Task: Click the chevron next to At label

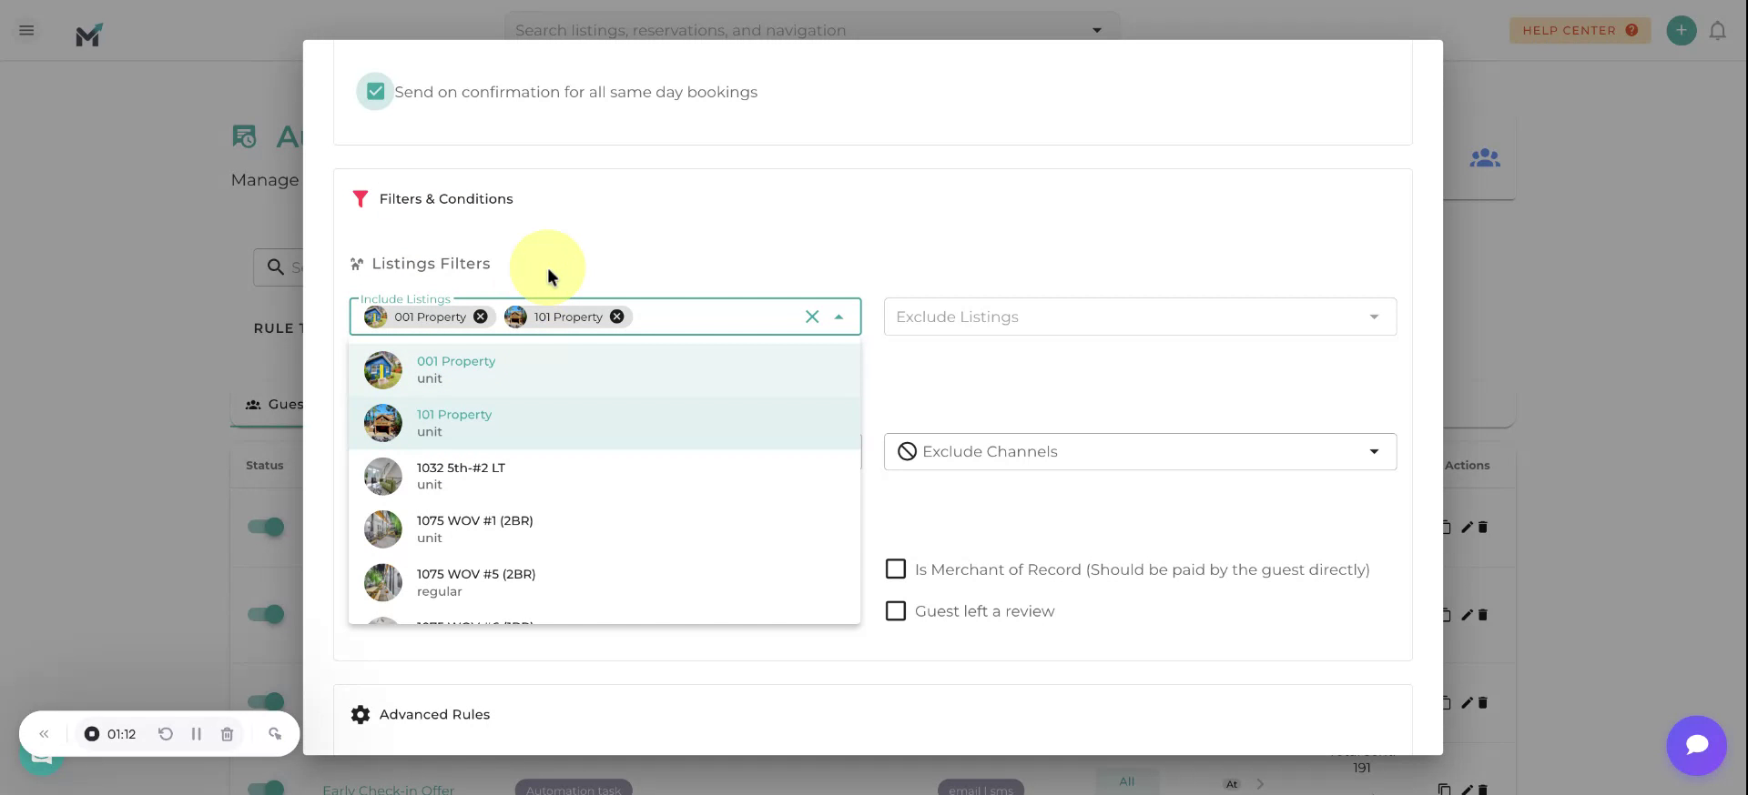Action: tap(1260, 783)
